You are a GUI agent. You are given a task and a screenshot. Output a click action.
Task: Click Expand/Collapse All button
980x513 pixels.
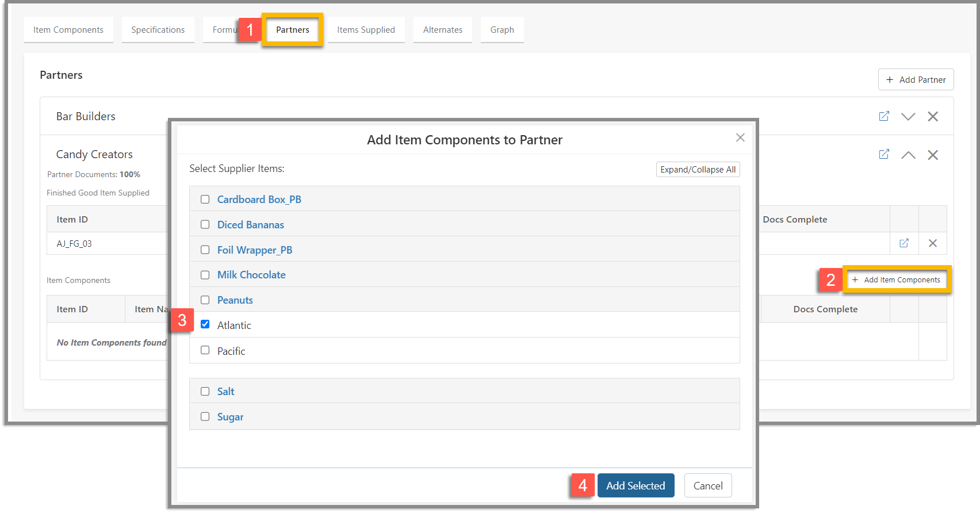coord(698,170)
